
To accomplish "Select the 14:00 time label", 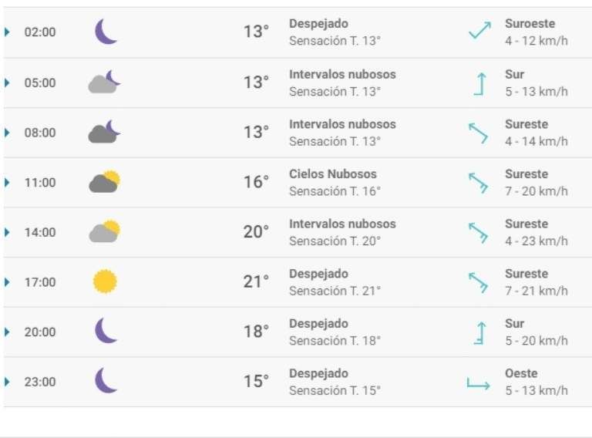I will coord(40,233).
